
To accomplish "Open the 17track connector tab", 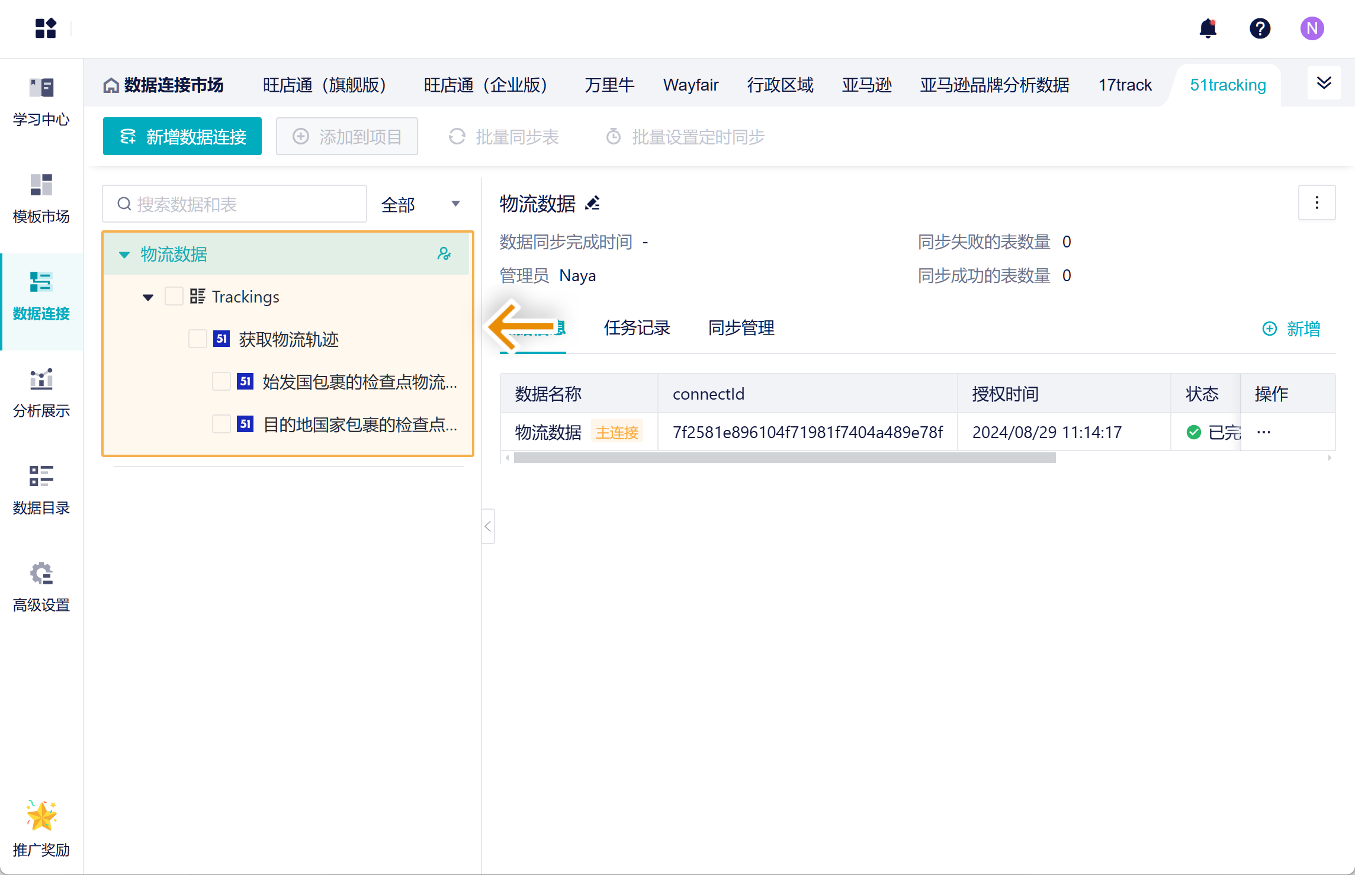I will coord(1125,85).
